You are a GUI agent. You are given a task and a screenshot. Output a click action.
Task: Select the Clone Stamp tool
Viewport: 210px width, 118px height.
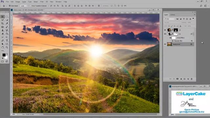pos(3,30)
